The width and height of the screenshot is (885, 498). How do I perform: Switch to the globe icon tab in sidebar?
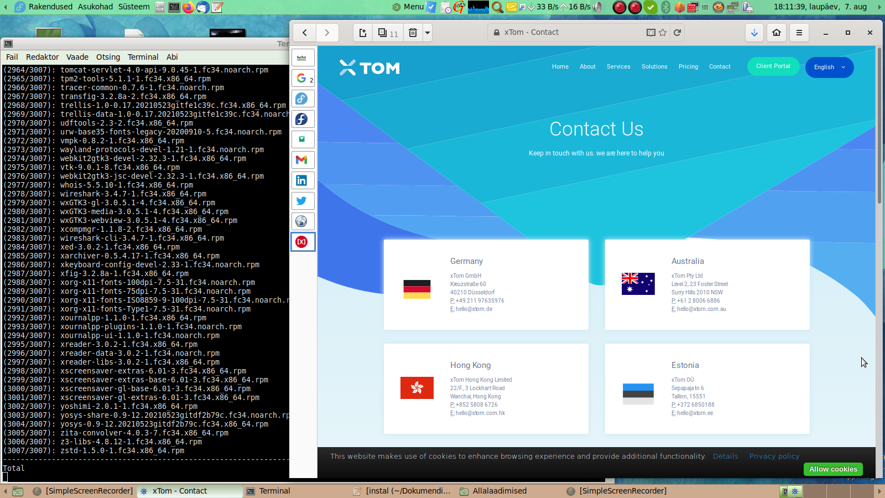click(x=302, y=221)
